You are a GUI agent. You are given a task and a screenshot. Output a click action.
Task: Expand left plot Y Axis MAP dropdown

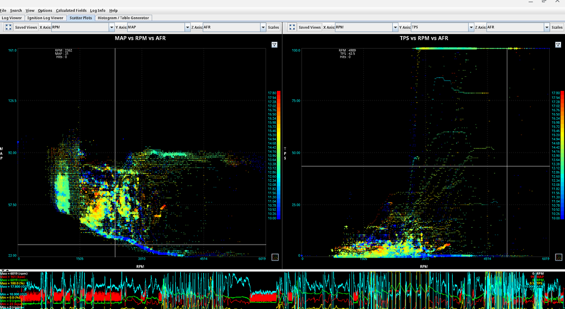tap(188, 27)
